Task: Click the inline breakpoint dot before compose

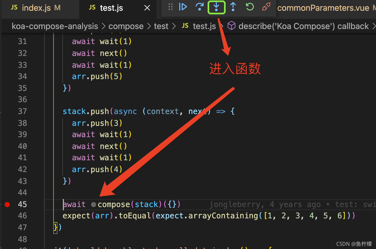Action: pyautogui.click(x=93, y=205)
